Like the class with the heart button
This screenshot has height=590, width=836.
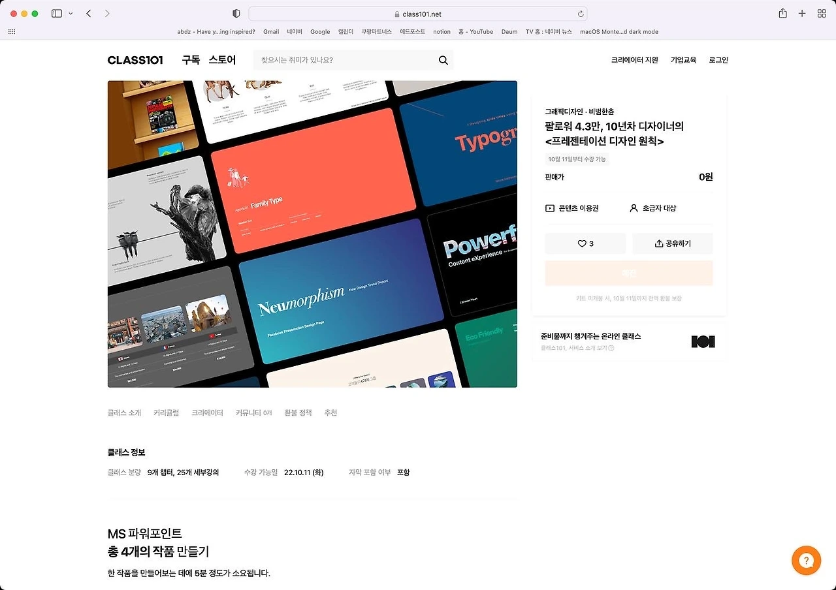[586, 243]
